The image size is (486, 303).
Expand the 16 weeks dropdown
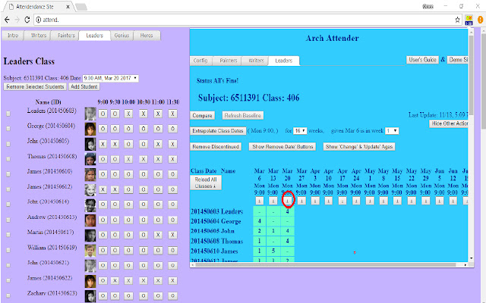coord(300,131)
